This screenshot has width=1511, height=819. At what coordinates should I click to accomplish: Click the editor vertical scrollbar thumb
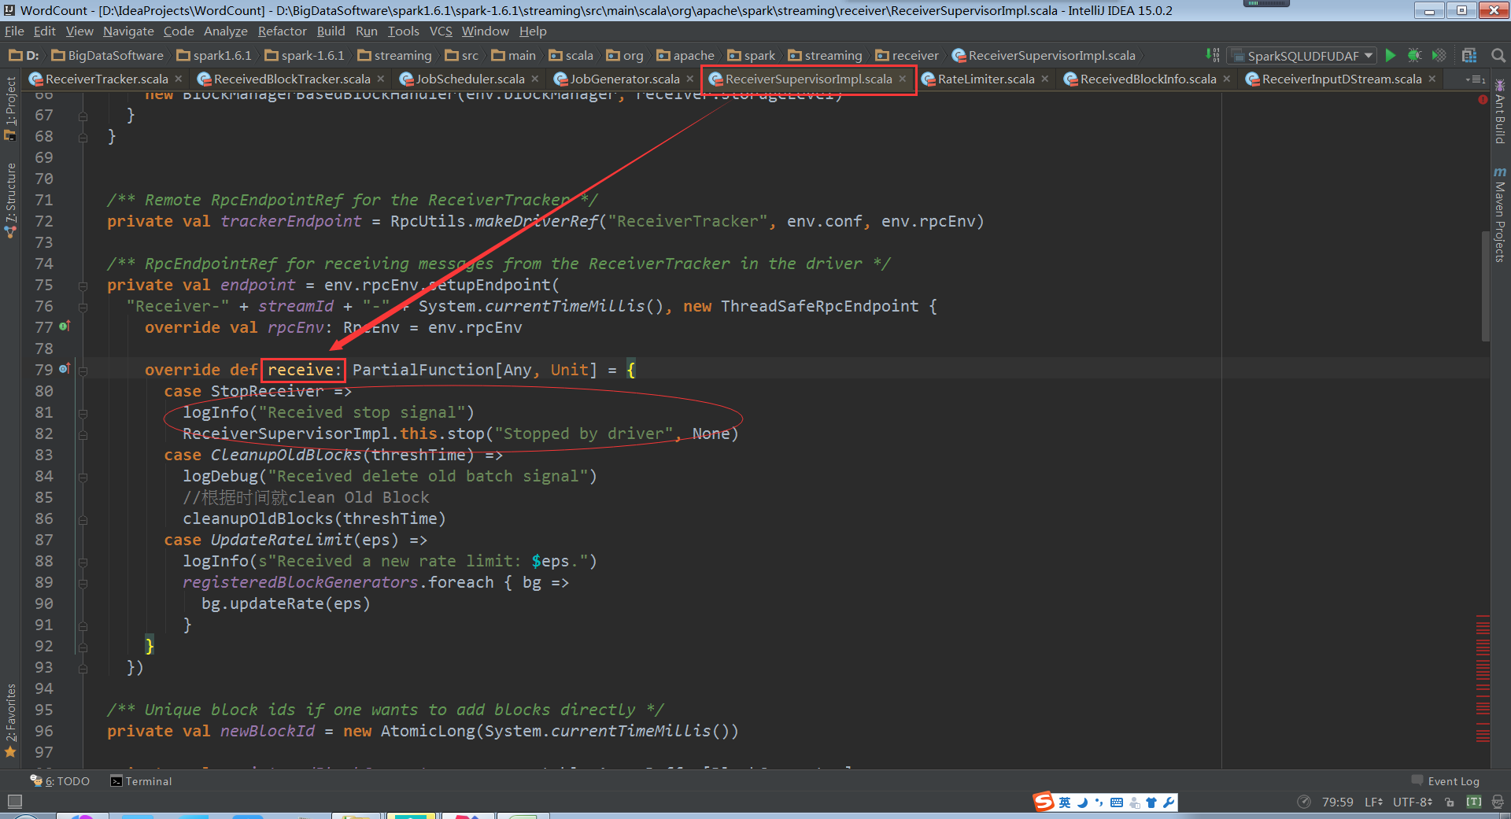click(1485, 286)
